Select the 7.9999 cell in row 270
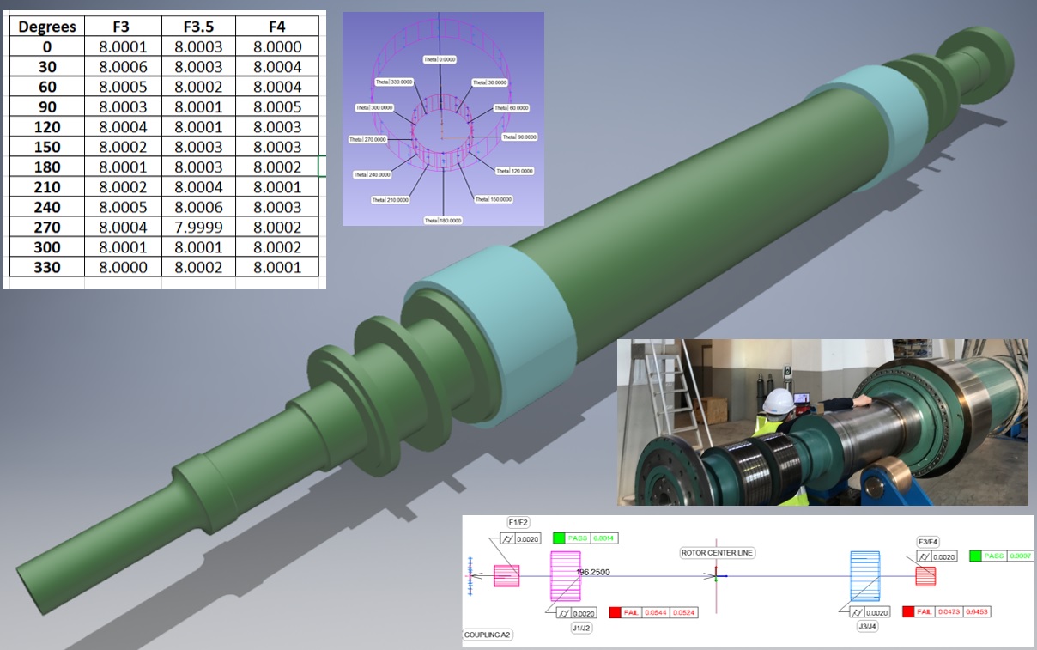The image size is (1037, 650). 200,228
